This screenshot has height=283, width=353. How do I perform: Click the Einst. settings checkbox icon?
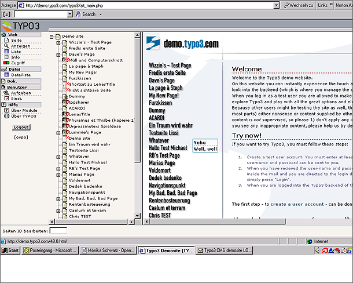6,99
